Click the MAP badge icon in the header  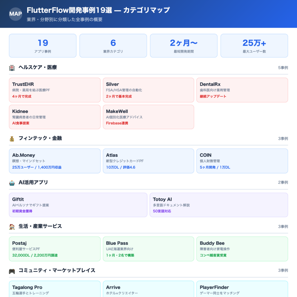[15, 14]
